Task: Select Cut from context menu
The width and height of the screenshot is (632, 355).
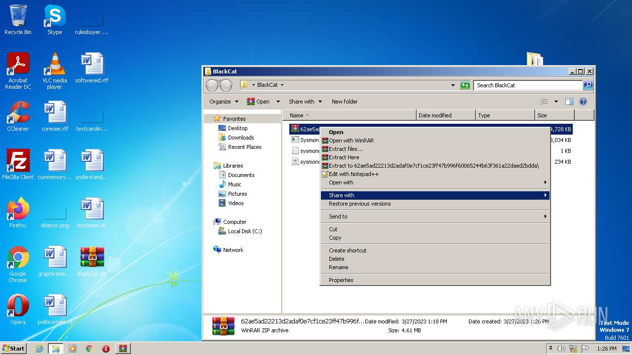Action: (x=435, y=229)
